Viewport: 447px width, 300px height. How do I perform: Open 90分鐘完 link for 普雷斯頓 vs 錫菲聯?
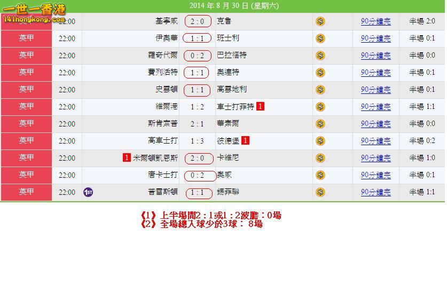pyautogui.click(x=375, y=192)
